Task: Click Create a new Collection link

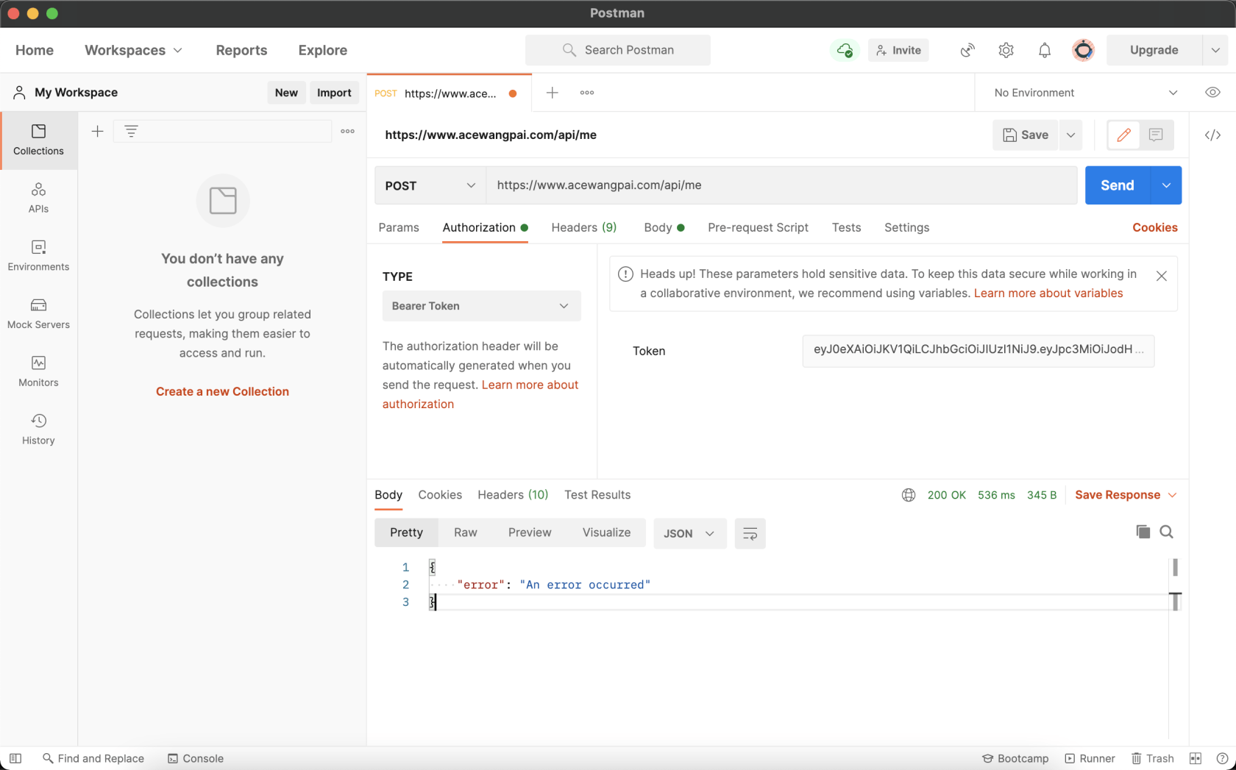Action: (x=222, y=392)
